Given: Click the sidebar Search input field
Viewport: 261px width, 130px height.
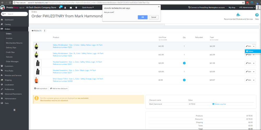Looking at the screenshot, I should [17, 14].
